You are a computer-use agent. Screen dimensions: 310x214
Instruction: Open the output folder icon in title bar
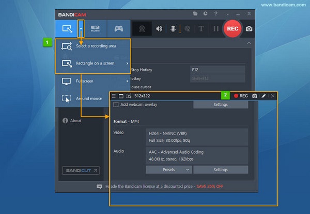point(195,13)
